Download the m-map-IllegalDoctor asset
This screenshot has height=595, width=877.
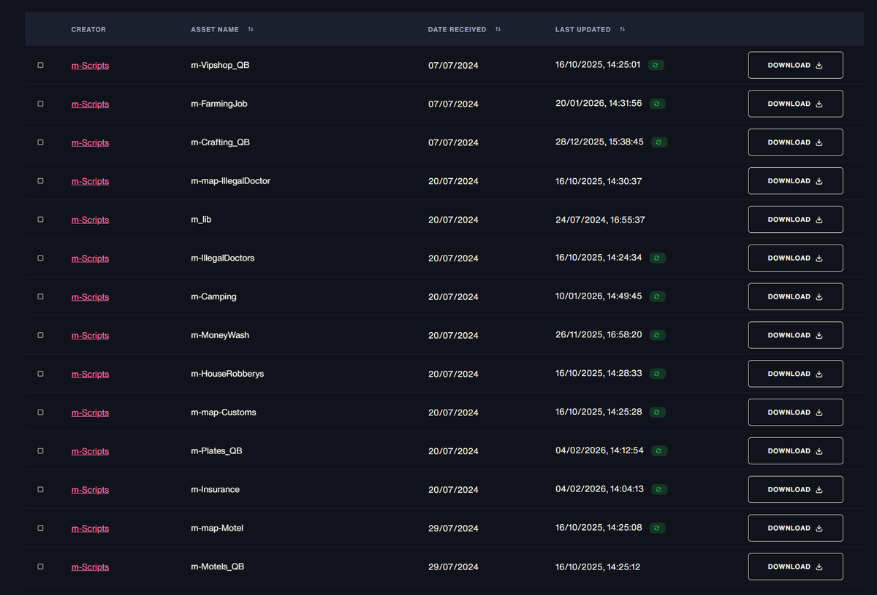pyautogui.click(x=795, y=181)
